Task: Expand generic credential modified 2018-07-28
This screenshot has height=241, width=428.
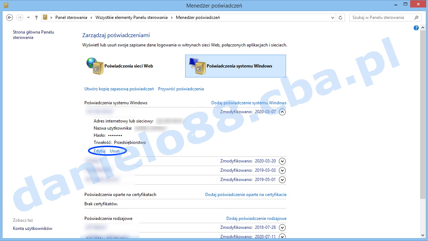Action: pos(282,227)
